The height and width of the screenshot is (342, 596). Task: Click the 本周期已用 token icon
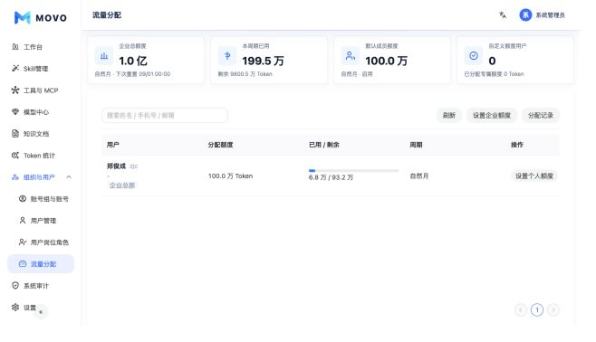pyautogui.click(x=227, y=56)
